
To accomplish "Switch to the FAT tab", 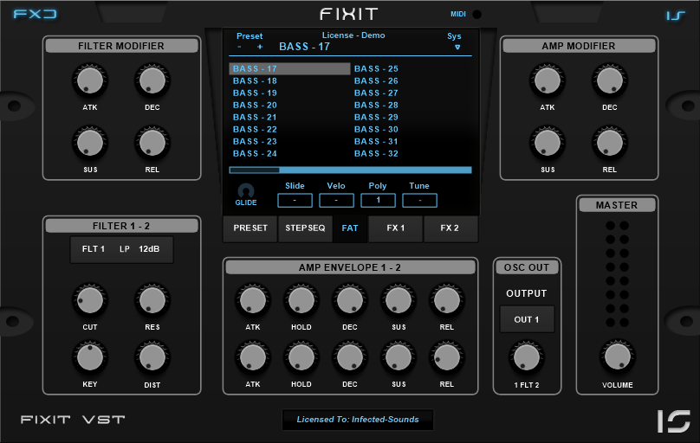I will tap(350, 228).
